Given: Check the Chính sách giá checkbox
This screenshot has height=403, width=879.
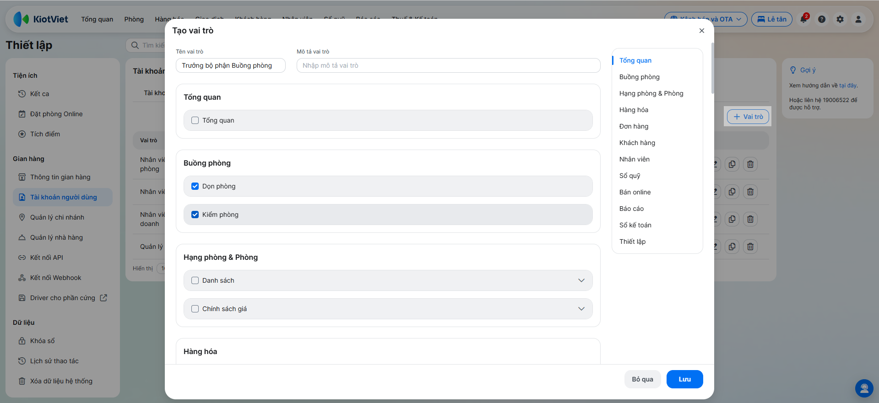Looking at the screenshot, I should click(x=195, y=309).
